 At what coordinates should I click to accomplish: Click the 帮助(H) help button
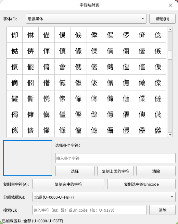point(162,19)
